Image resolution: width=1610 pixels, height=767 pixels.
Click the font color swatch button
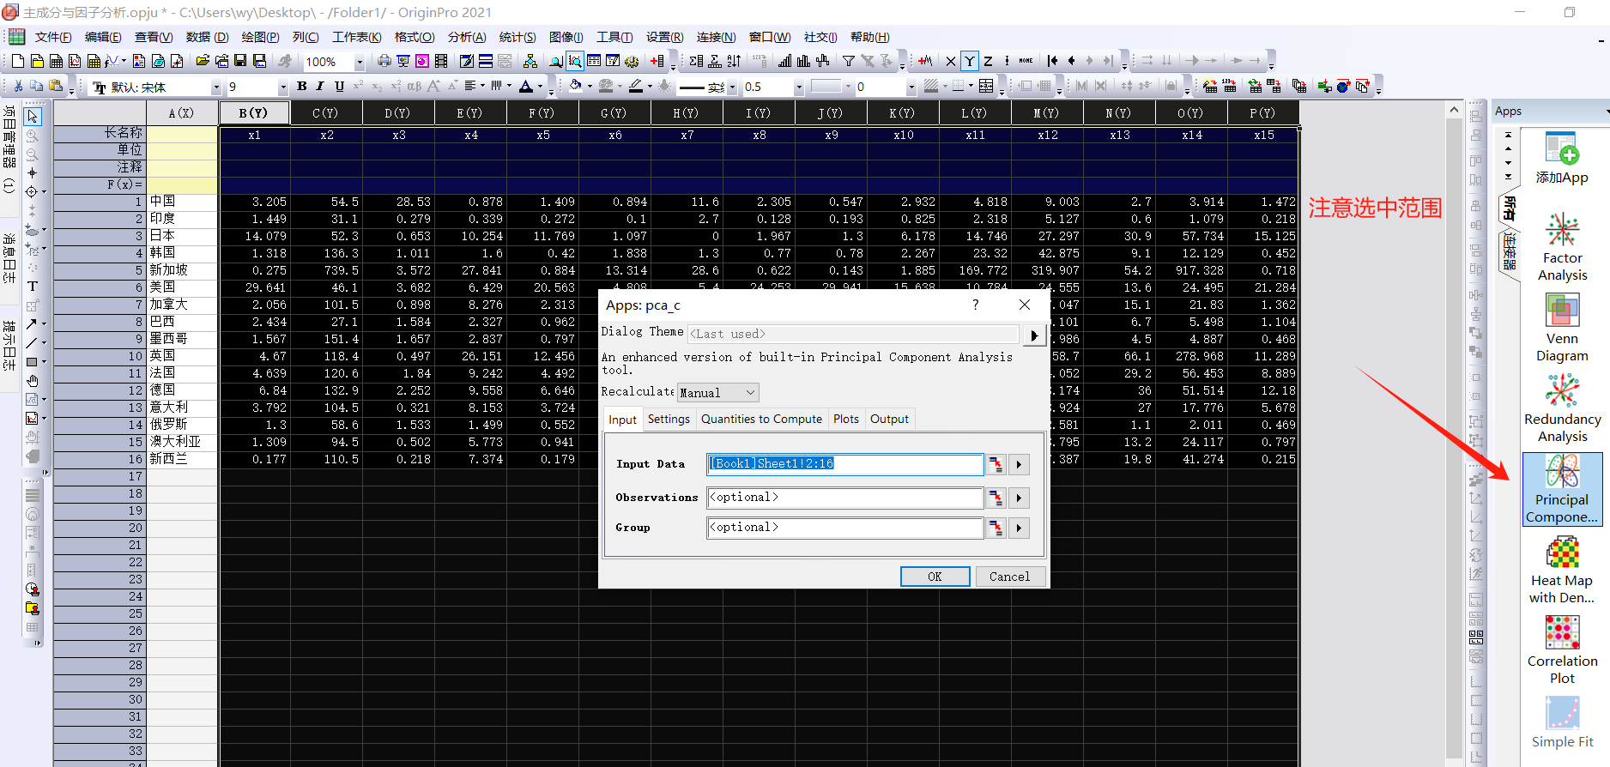526,87
